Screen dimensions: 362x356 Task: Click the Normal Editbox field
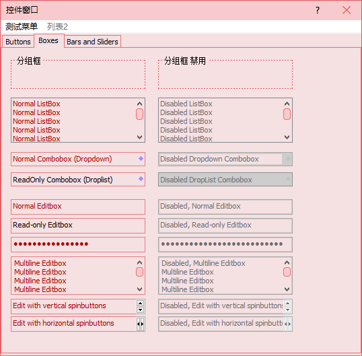click(x=78, y=207)
